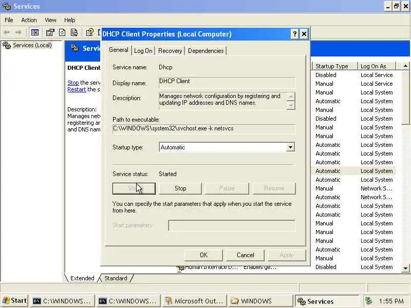411x308 pixels.
Task: Click into the Path to executable field
Action: pos(204,129)
